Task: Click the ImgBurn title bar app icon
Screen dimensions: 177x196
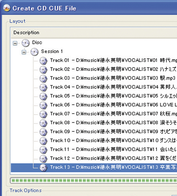Action: [7, 8]
